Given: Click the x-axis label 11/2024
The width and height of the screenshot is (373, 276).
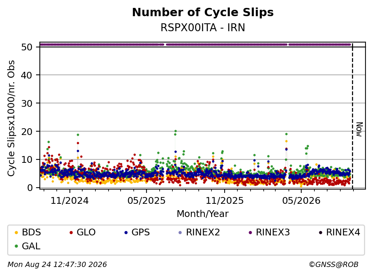Looking at the screenshot, I should click(x=70, y=201).
